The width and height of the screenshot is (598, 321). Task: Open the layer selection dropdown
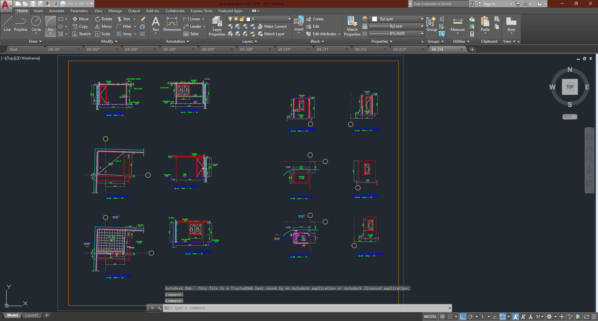coord(289,19)
